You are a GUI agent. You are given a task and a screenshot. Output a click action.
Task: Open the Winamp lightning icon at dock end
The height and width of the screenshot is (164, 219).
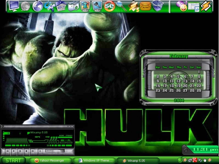(206, 6)
